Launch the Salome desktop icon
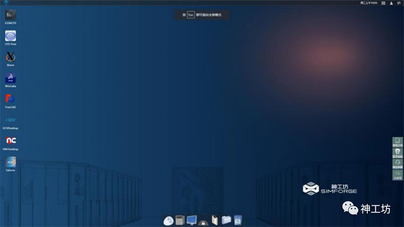 pyautogui.click(x=11, y=162)
